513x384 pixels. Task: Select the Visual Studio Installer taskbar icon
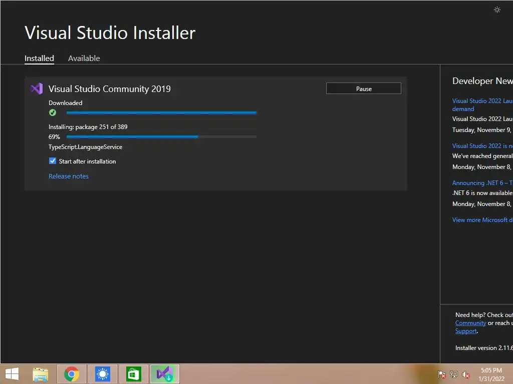(x=164, y=374)
